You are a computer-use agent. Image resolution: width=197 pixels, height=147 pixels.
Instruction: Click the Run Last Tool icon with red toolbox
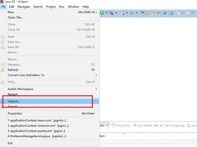click(112, 13)
